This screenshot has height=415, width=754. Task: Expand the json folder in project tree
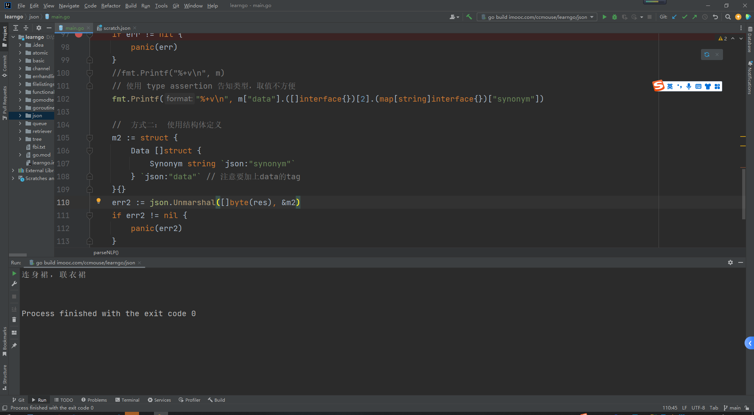pyautogui.click(x=20, y=116)
